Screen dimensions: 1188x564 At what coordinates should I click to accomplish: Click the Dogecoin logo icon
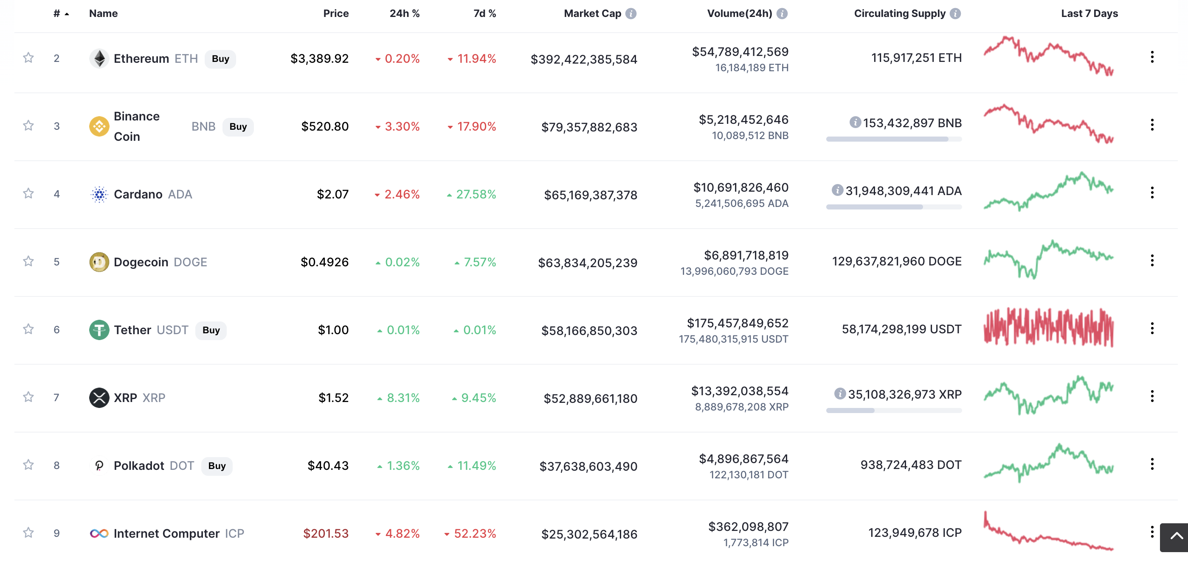[x=99, y=262]
